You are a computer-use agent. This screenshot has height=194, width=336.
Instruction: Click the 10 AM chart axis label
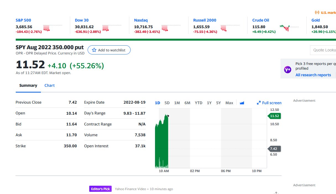point(164,171)
